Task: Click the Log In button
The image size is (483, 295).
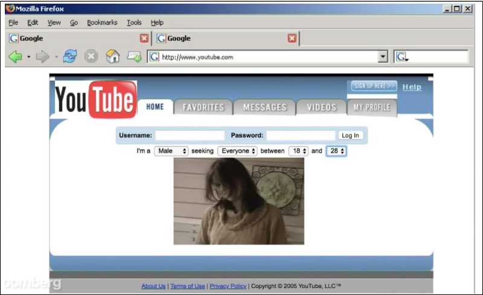Action: point(351,135)
